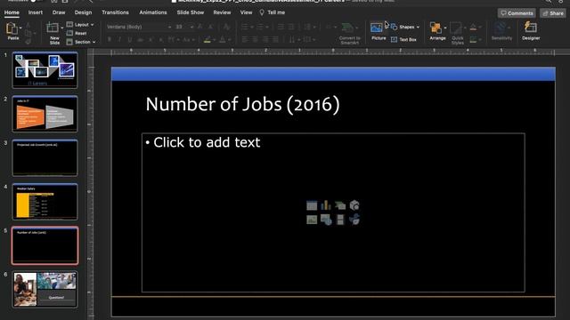The width and height of the screenshot is (570, 320).
Task: Switch to the Animations tab
Action: point(153,12)
